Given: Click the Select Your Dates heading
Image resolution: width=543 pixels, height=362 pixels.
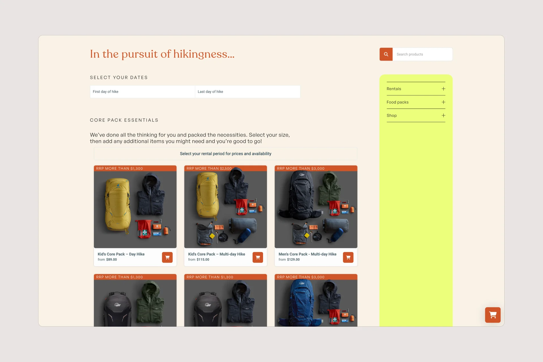Looking at the screenshot, I should (119, 77).
